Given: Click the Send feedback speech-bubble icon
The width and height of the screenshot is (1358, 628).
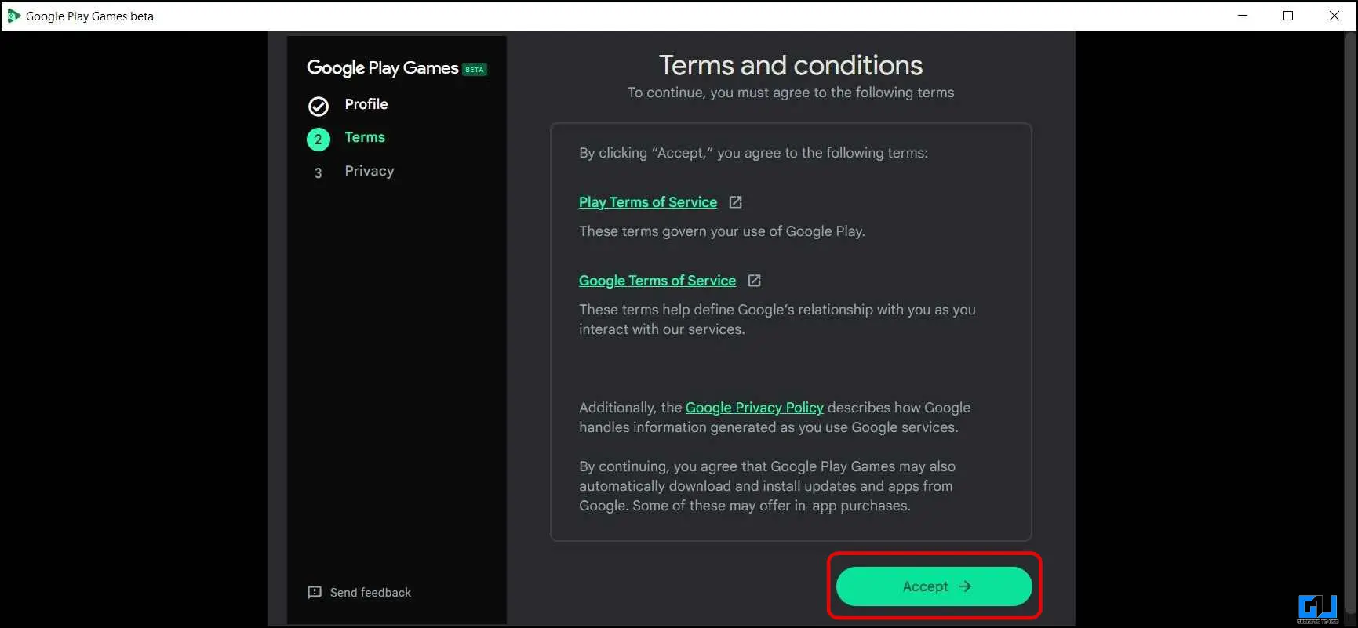Looking at the screenshot, I should (x=315, y=593).
